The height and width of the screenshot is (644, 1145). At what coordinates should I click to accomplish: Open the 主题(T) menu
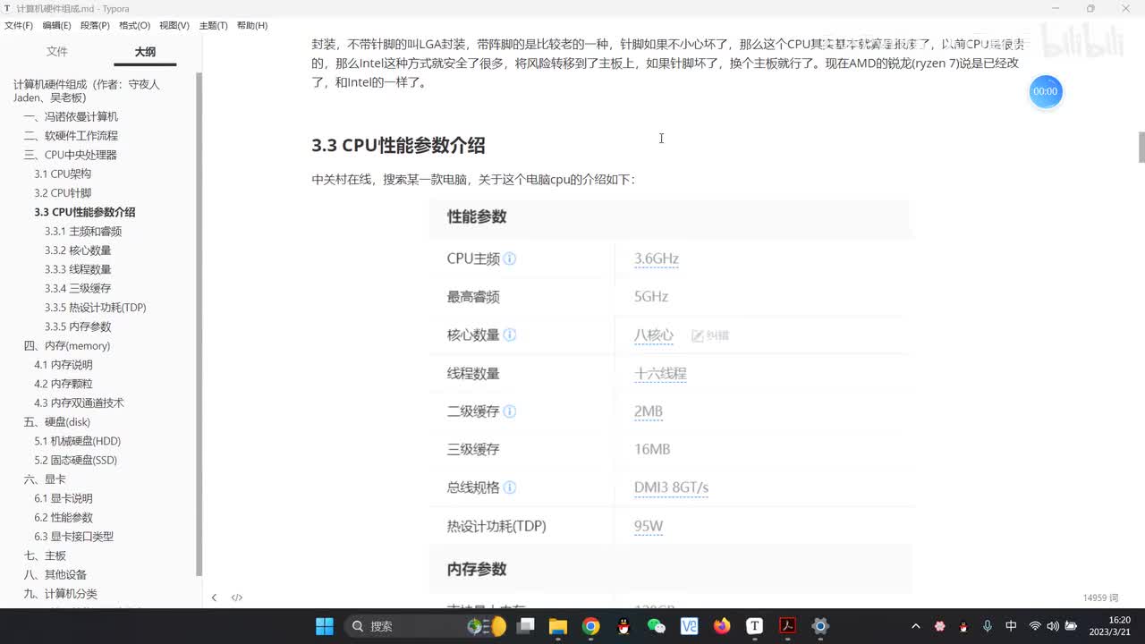click(x=213, y=25)
